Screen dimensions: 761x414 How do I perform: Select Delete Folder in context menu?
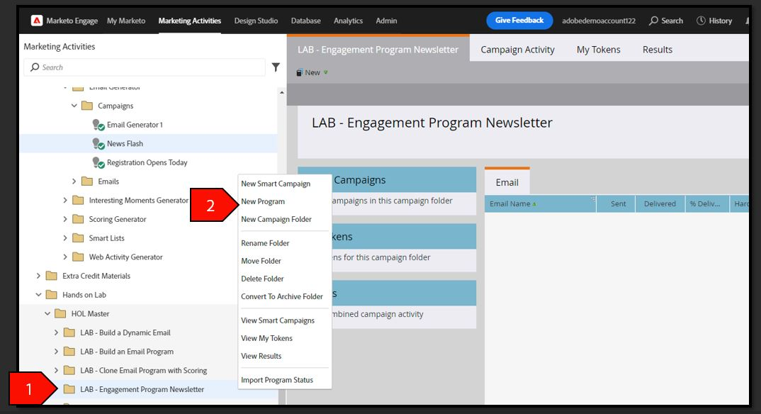click(263, 279)
